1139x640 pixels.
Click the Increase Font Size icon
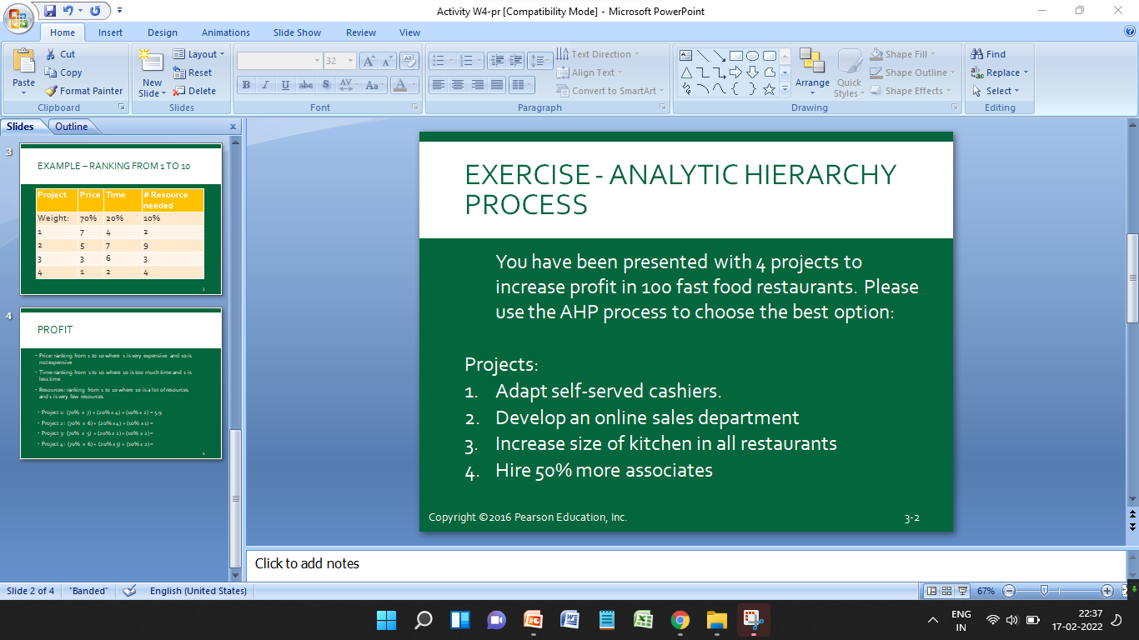[x=367, y=60]
